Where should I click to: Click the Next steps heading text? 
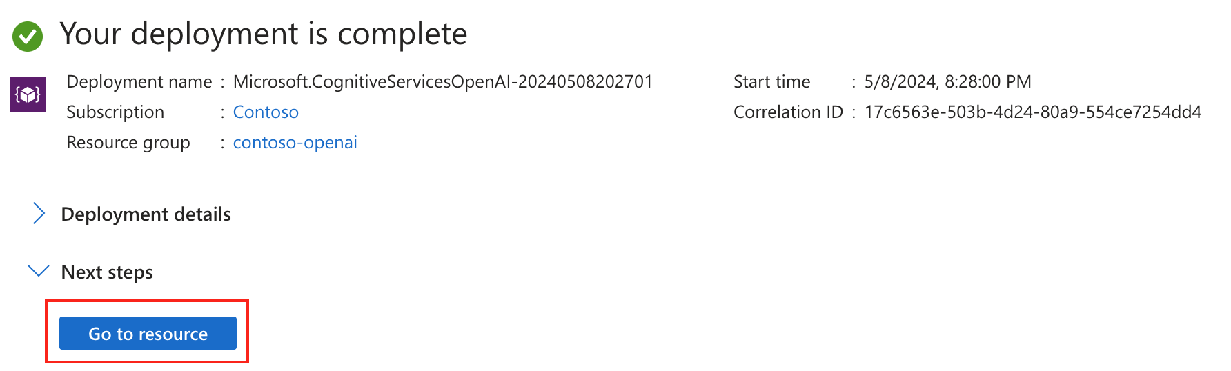click(107, 272)
